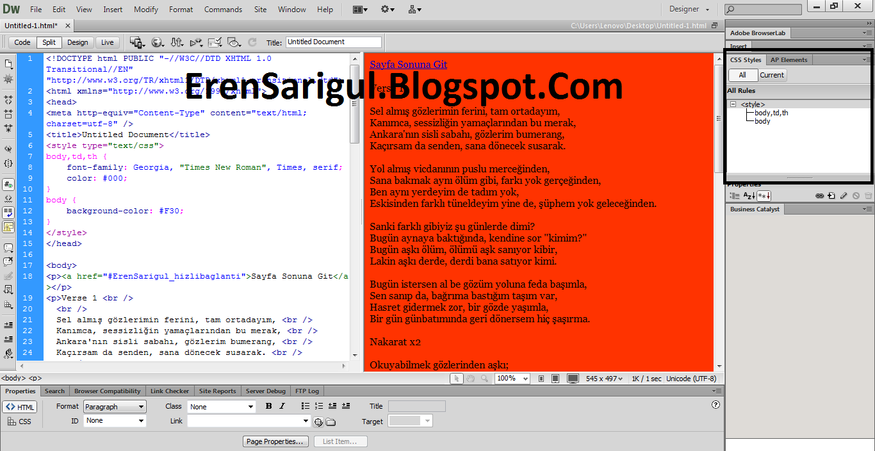Viewport: 875px width, 451px height.
Task: Click Check Browser Compatibility icon
Action: (215, 42)
